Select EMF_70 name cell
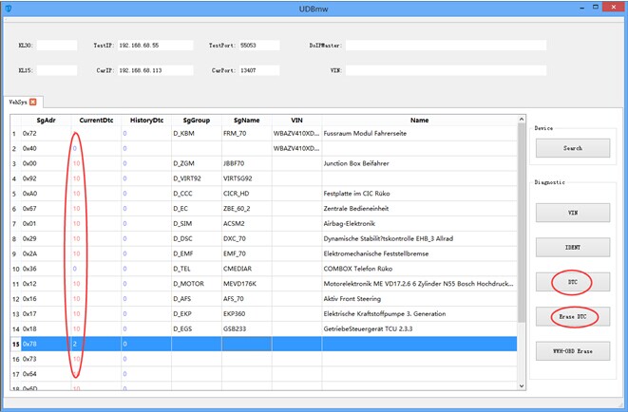This screenshot has height=412, width=628. coord(247,253)
